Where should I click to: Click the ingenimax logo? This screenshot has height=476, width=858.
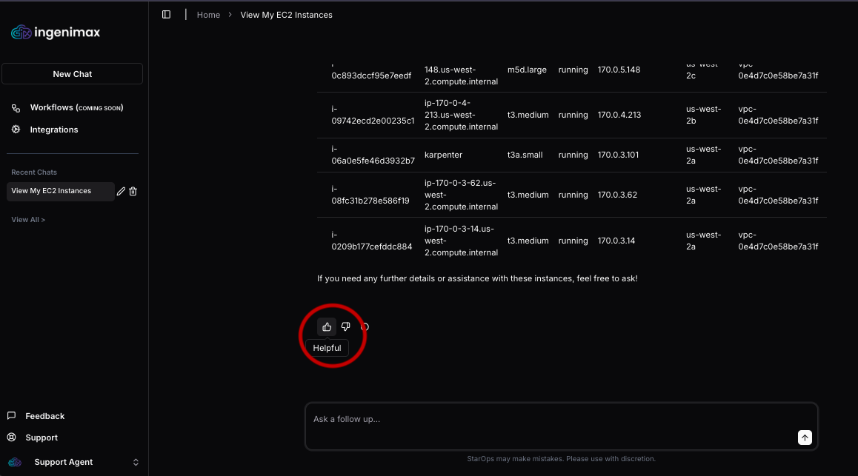coord(56,33)
